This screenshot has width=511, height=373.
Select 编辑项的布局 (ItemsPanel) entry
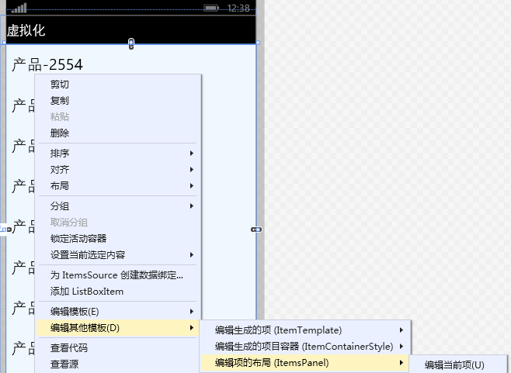click(x=305, y=363)
